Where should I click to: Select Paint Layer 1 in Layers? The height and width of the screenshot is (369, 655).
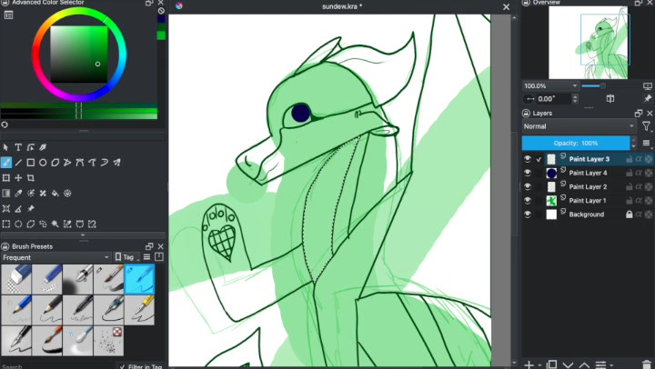[x=588, y=200]
